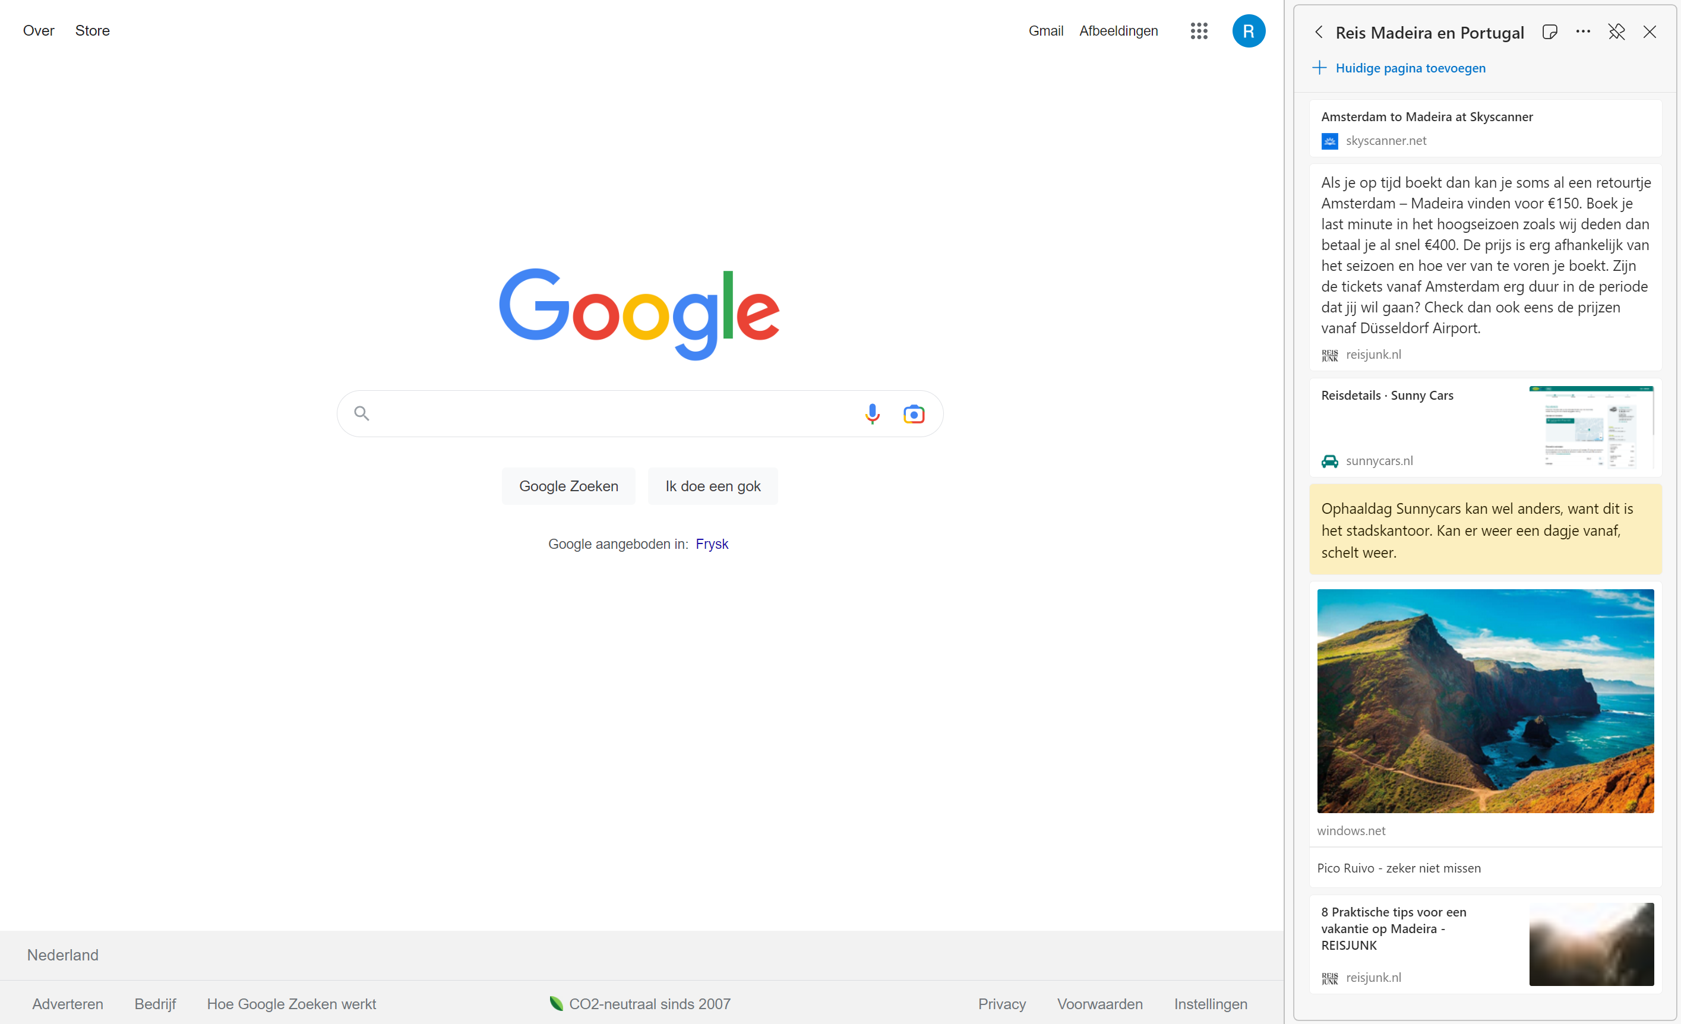Open Amsterdam to Madeira at Skyscanner card
The height and width of the screenshot is (1024, 1681).
click(1485, 128)
